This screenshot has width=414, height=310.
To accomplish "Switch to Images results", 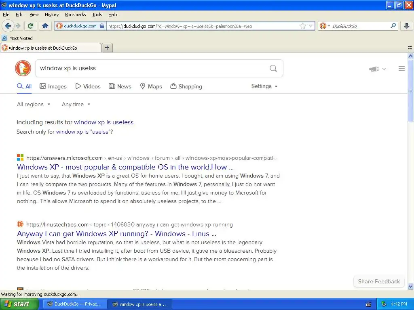I will pyautogui.click(x=53, y=86).
